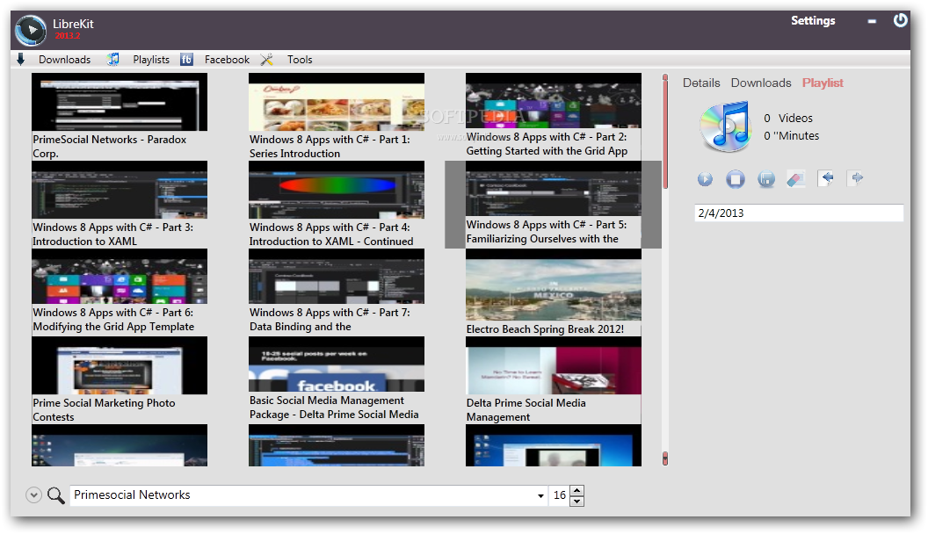Increase result count with the up stepper arrow

pyautogui.click(x=577, y=490)
